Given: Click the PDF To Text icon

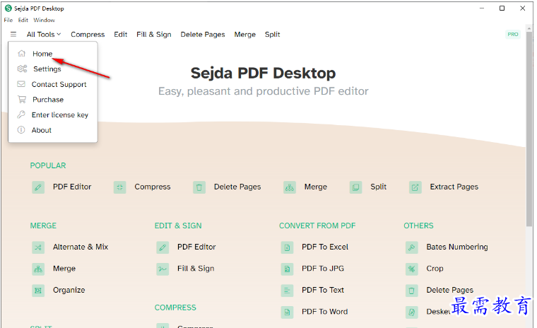Looking at the screenshot, I should click(287, 291).
